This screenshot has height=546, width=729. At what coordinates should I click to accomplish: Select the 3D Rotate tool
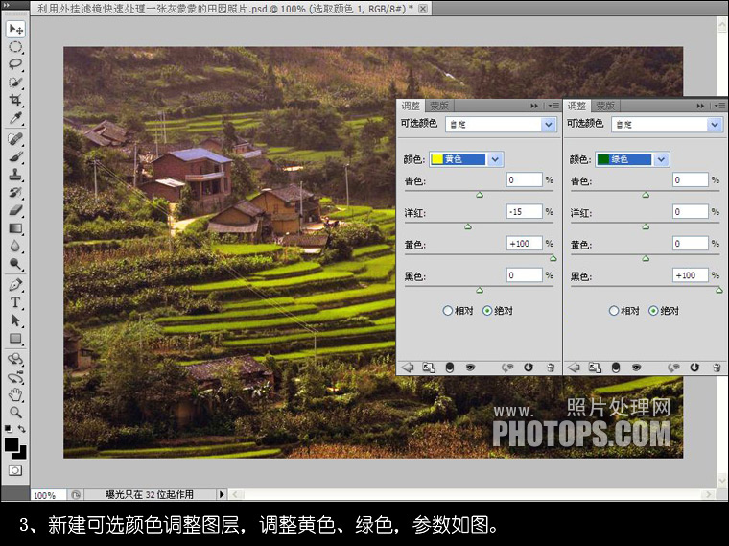pos(15,359)
